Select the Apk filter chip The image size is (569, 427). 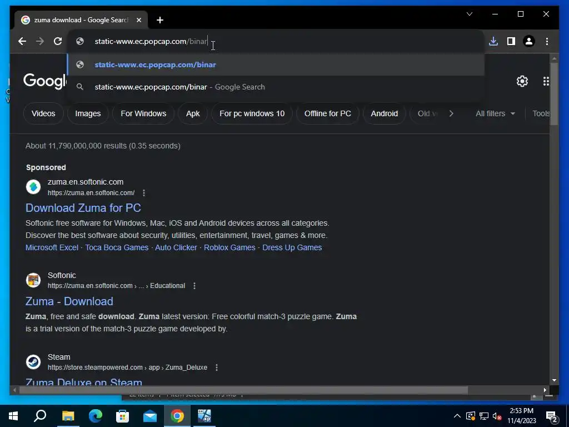[193, 113]
